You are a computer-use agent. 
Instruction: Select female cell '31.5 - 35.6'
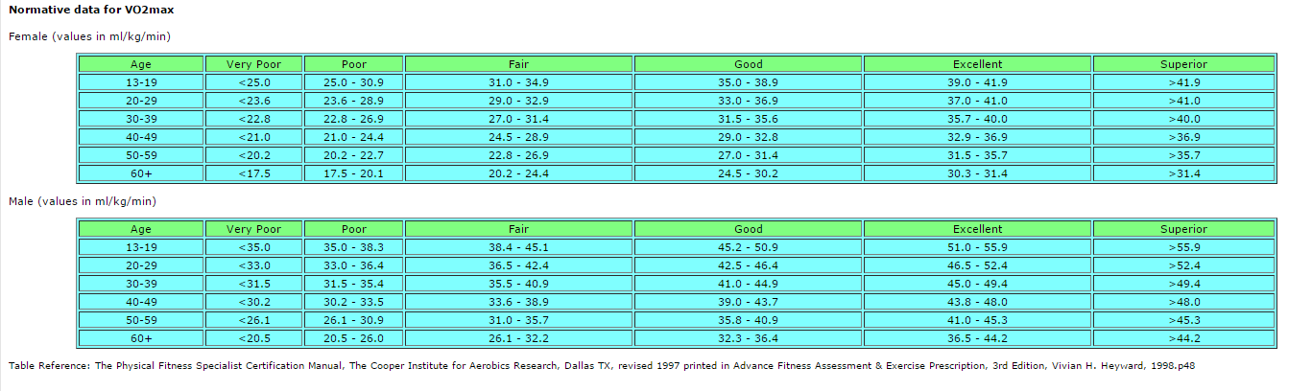749,119
